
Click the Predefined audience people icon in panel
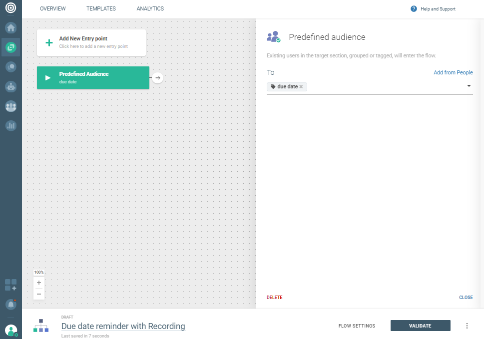(x=274, y=37)
